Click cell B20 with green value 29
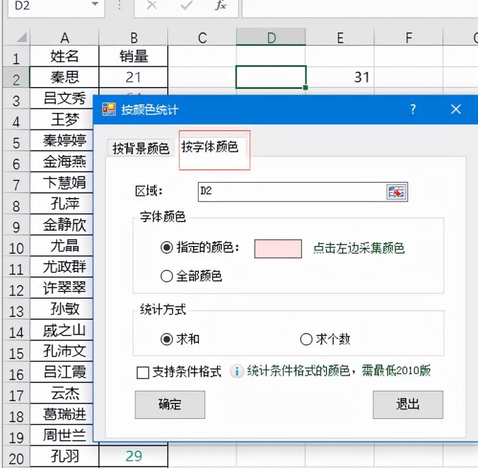Viewport: 478px width, 468px height. point(133,457)
